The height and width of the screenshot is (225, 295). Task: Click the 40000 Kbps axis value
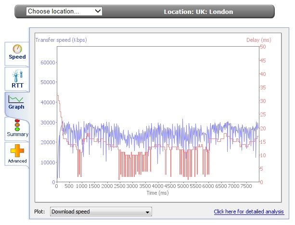point(48,102)
